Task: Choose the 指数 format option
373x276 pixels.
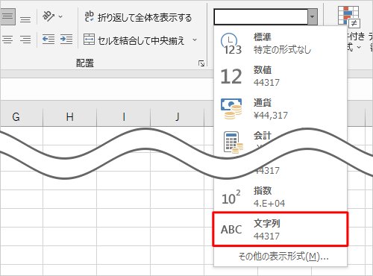Action: [x=280, y=197]
